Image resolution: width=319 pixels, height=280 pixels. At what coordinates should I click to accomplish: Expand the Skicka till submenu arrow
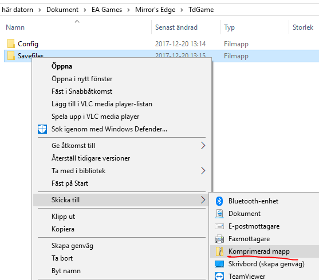(x=203, y=200)
